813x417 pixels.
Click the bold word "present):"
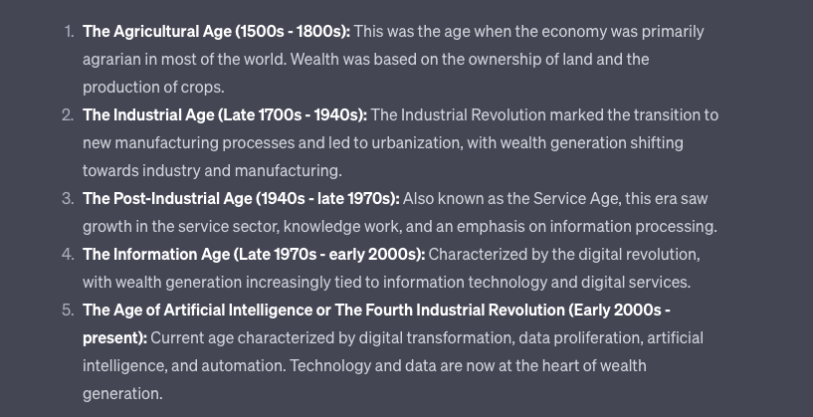[x=114, y=338]
